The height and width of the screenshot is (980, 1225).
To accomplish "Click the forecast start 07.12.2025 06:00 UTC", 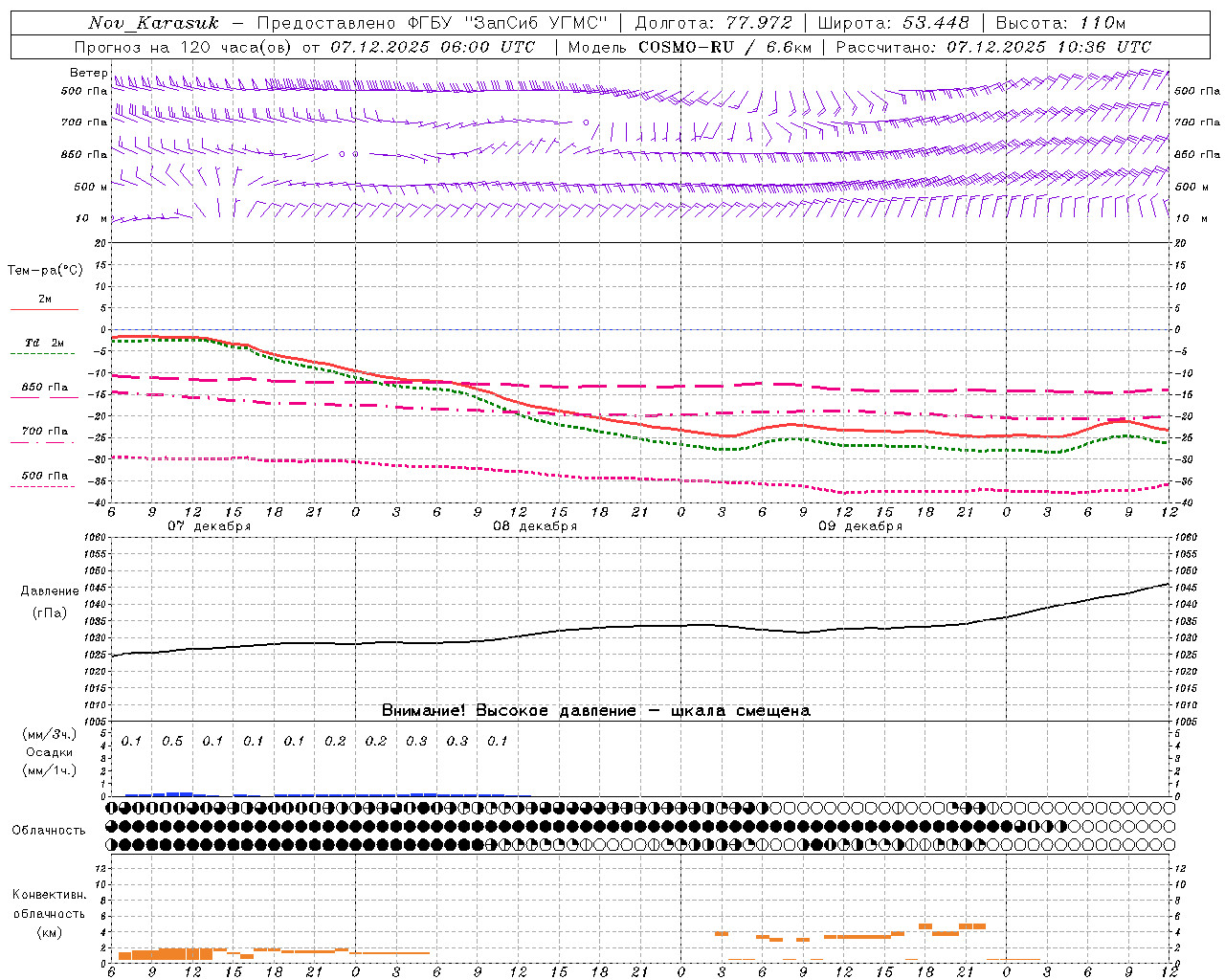I will (433, 47).
